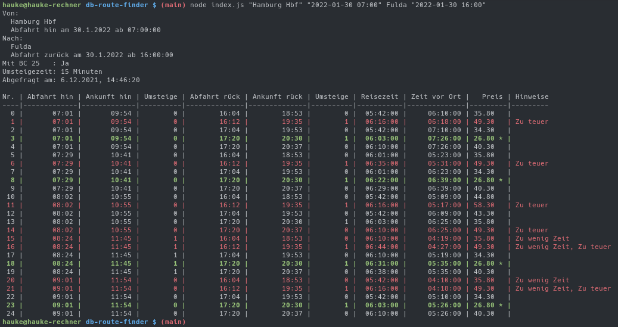Click the price "44.80" in row 10
The height and width of the screenshot is (327, 618).
click(x=484, y=197)
